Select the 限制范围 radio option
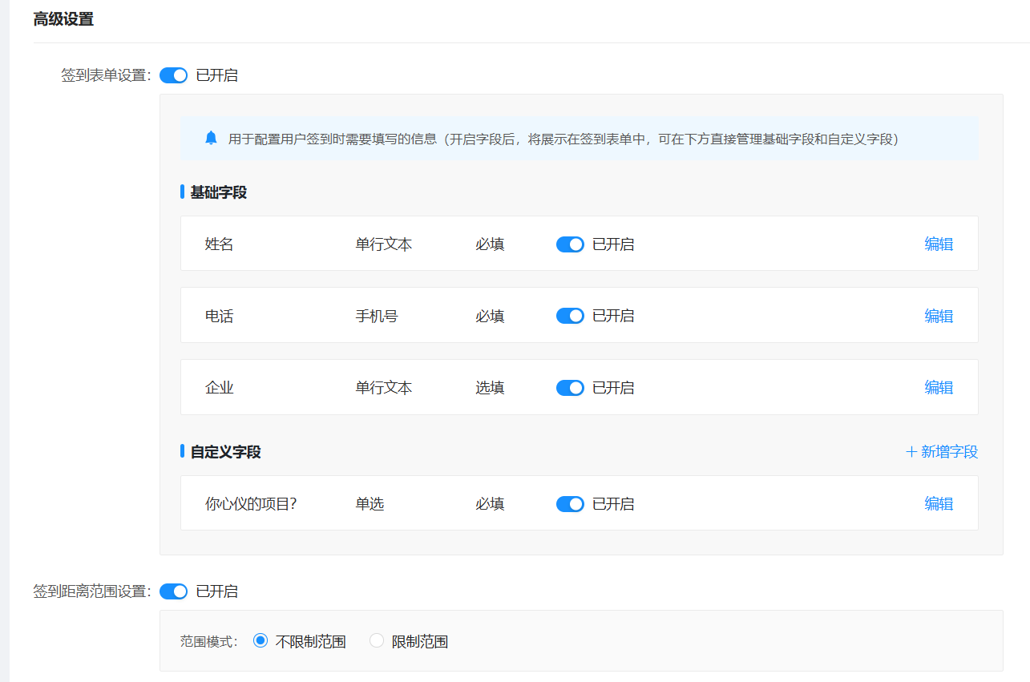The height and width of the screenshot is (682, 1030). 377,641
